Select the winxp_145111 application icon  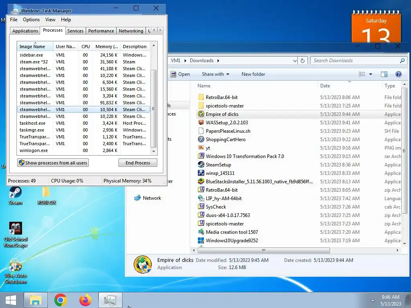pyautogui.click(x=201, y=173)
